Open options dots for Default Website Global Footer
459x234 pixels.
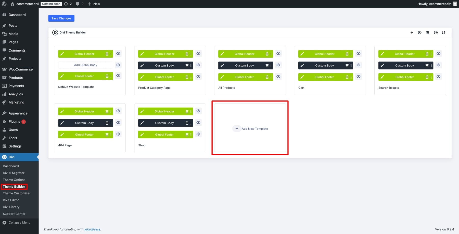point(111,76)
